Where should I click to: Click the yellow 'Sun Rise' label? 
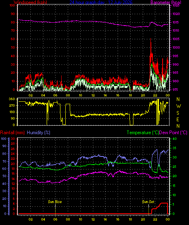tap(55, 202)
